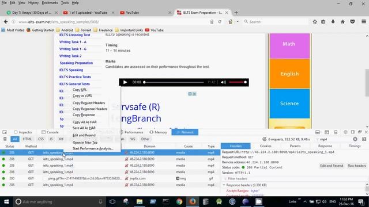Reload the page with the refresh icon
Image resolution: width=369 pixels, height=207 pixels.
(x=220, y=22)
